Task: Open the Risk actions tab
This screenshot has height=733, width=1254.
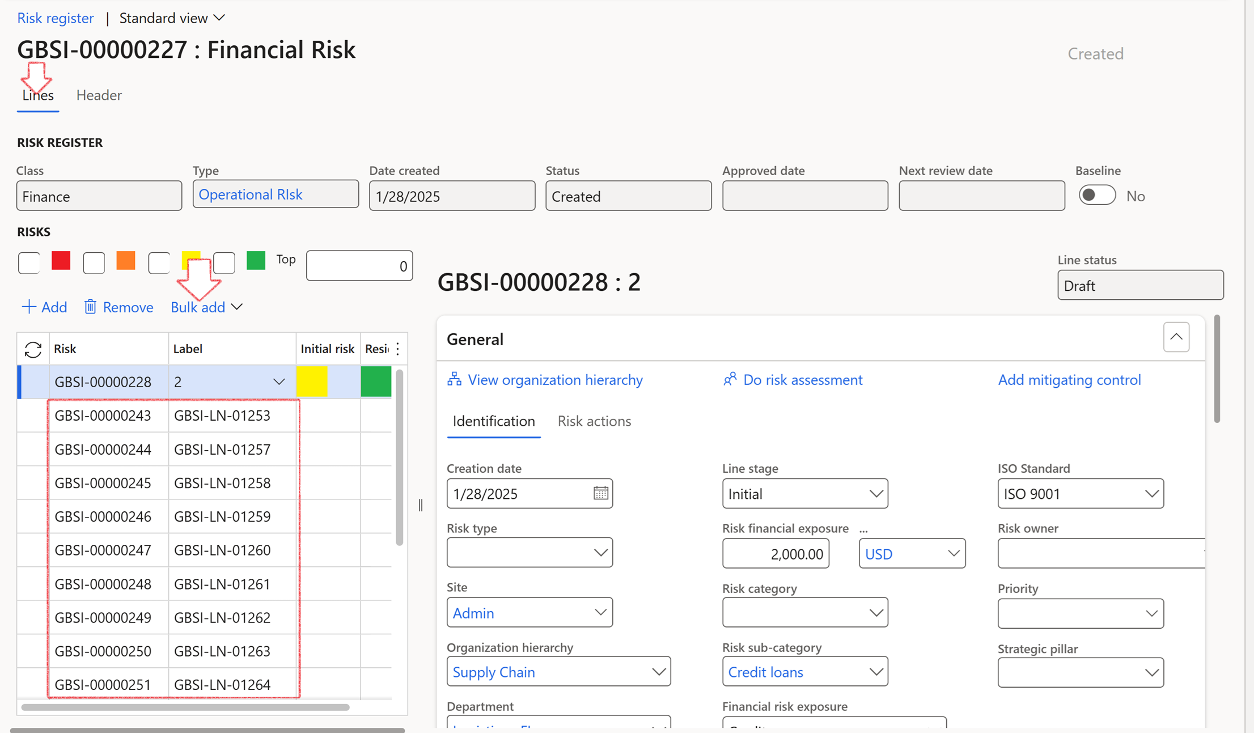Action: [x=594, y=421]
